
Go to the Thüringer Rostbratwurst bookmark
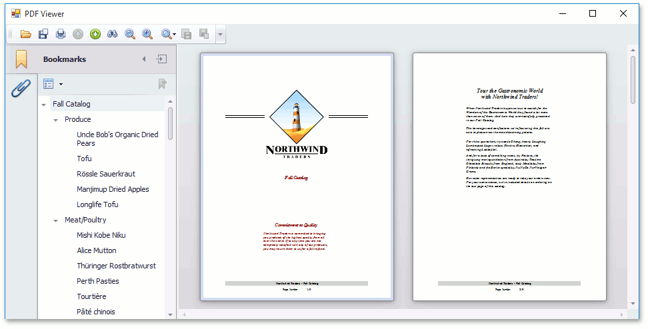(x=117, y=266)
